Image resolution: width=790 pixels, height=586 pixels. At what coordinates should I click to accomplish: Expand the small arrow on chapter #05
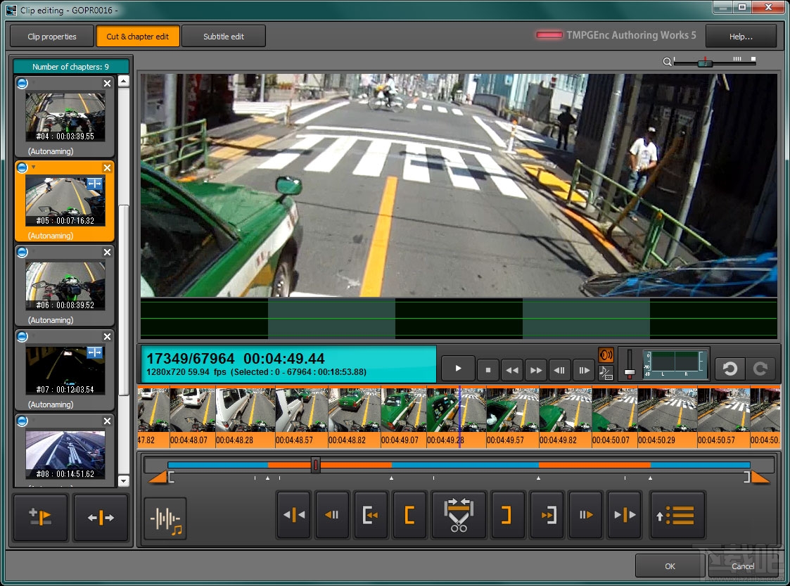pyautogui.click(x=33, y=167)
